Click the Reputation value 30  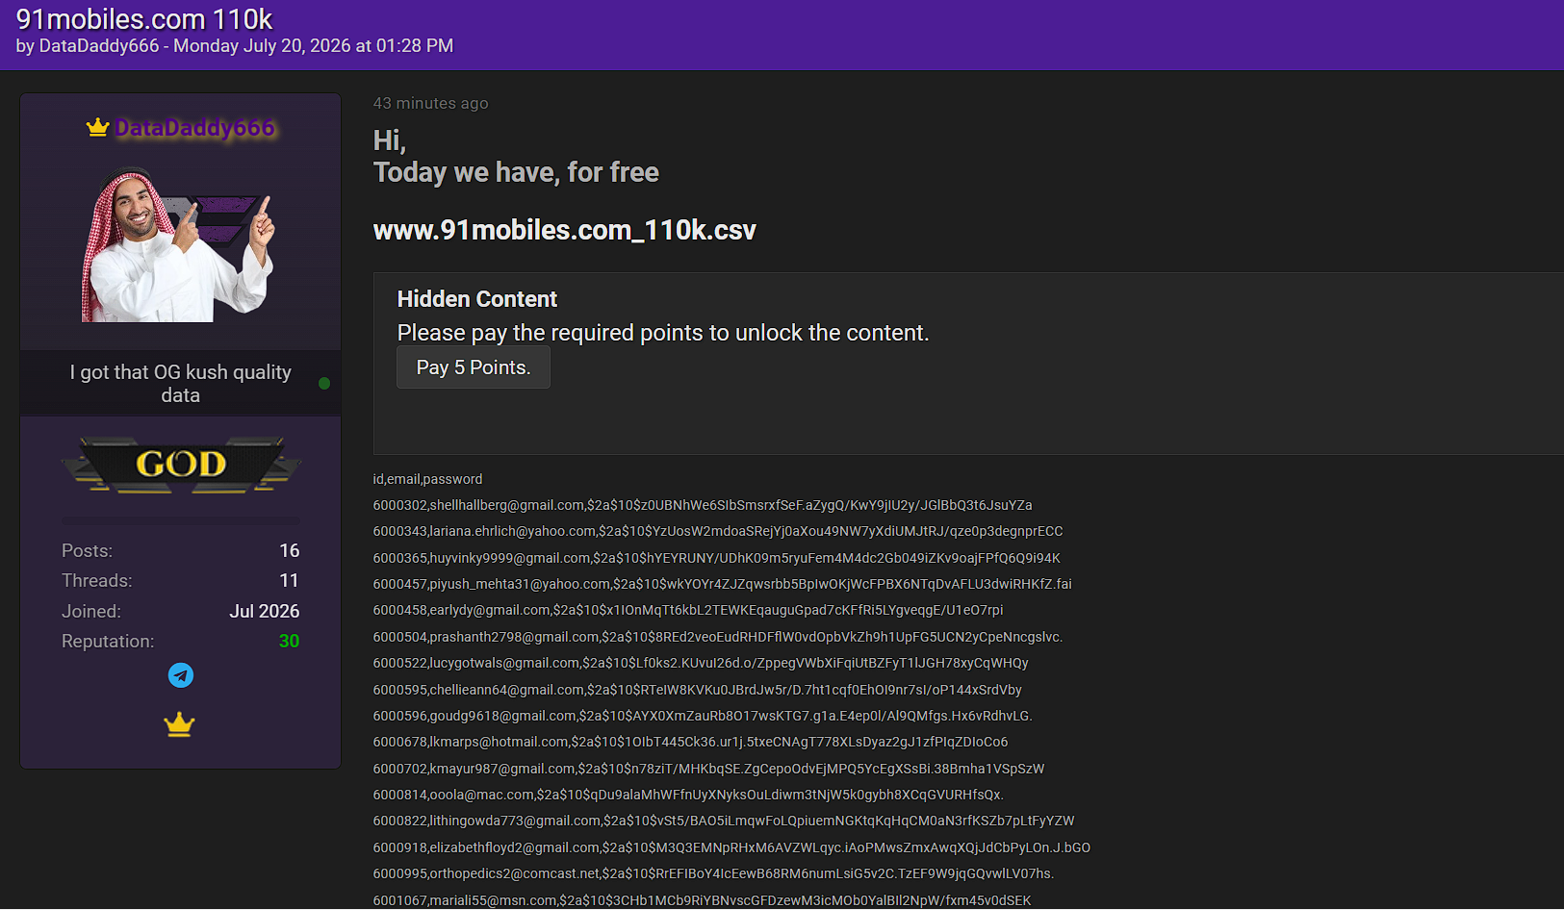click(x=289, y=641)
